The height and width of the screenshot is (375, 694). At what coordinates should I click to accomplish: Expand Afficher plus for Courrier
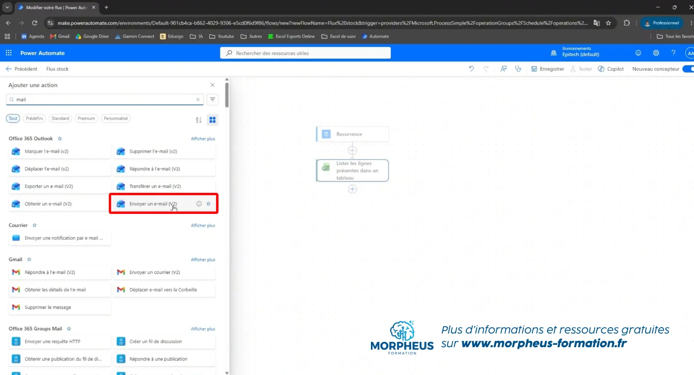click(x=203, y=225)
